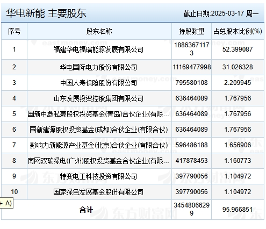Screen dimensions: 266x229
Task: Select 中国人寿保险股份有限公司 row name
Action: 98,83
